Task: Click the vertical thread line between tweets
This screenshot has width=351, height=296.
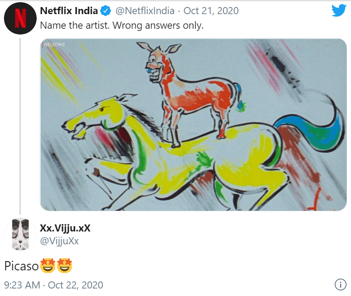Action: click(x=20, y=124)
